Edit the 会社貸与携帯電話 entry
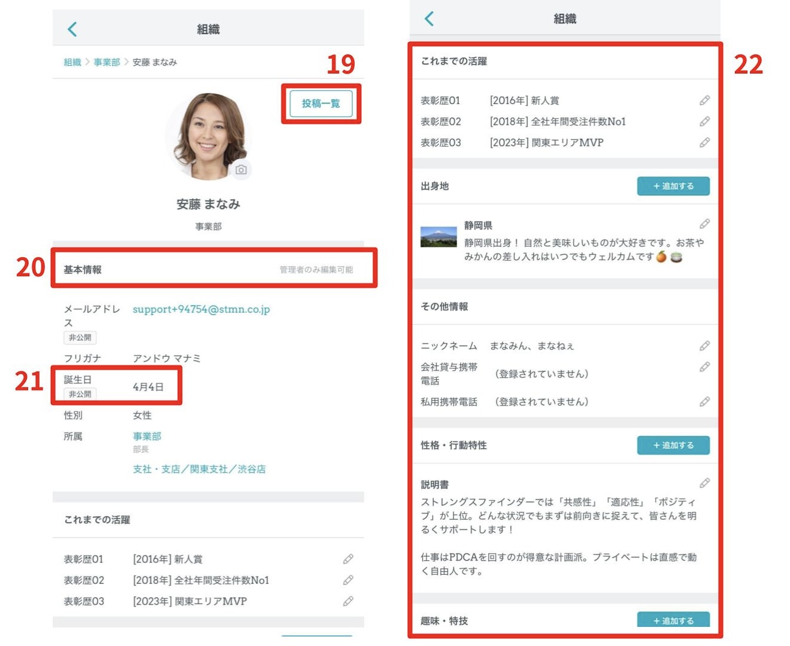Screen dimensions: 790x646 click(x=704, y=367)
